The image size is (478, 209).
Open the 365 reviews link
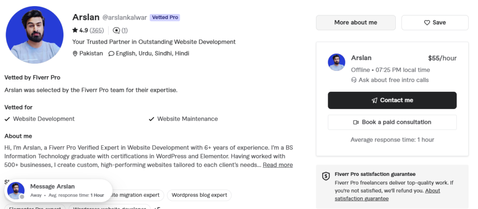[x=97, y=30]
